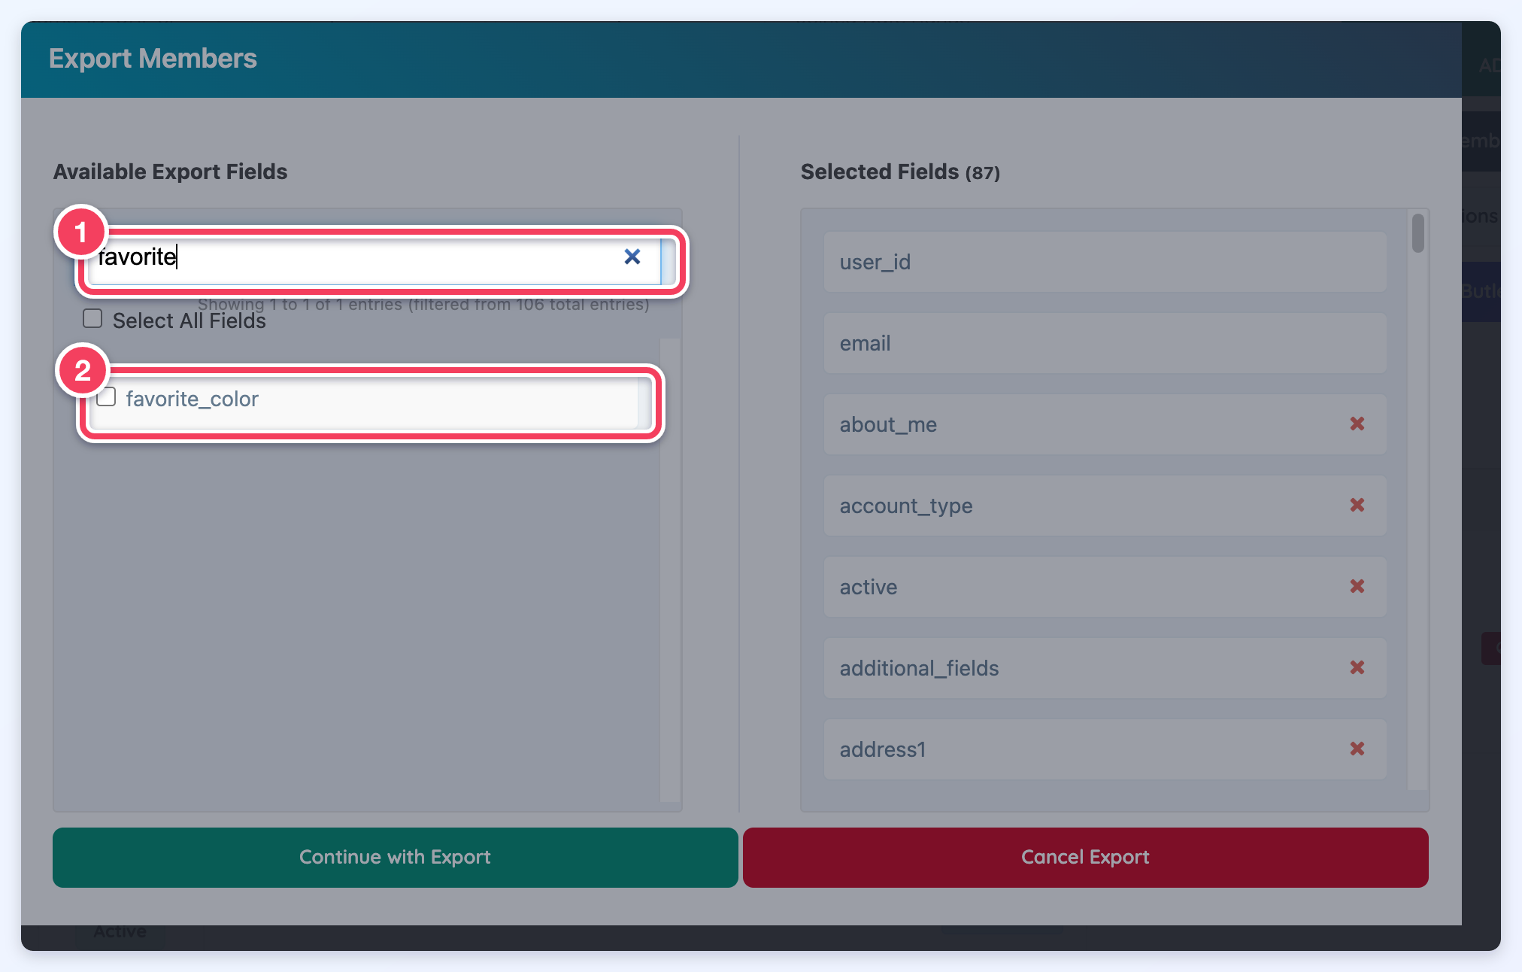1522x972 pixels.
Task: Remove the active field from selected list
Action: [x=1357, y=587]
